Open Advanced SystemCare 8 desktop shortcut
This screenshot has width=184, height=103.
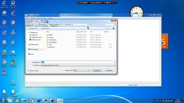[4, 5]
